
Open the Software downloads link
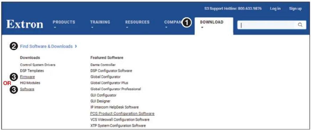point(27,89)
